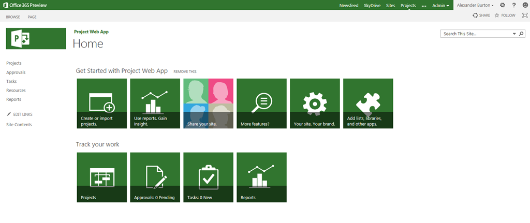Open Sites from the top navigation
This screenshot has width=530, height=223.
click(x=390, y=5)
